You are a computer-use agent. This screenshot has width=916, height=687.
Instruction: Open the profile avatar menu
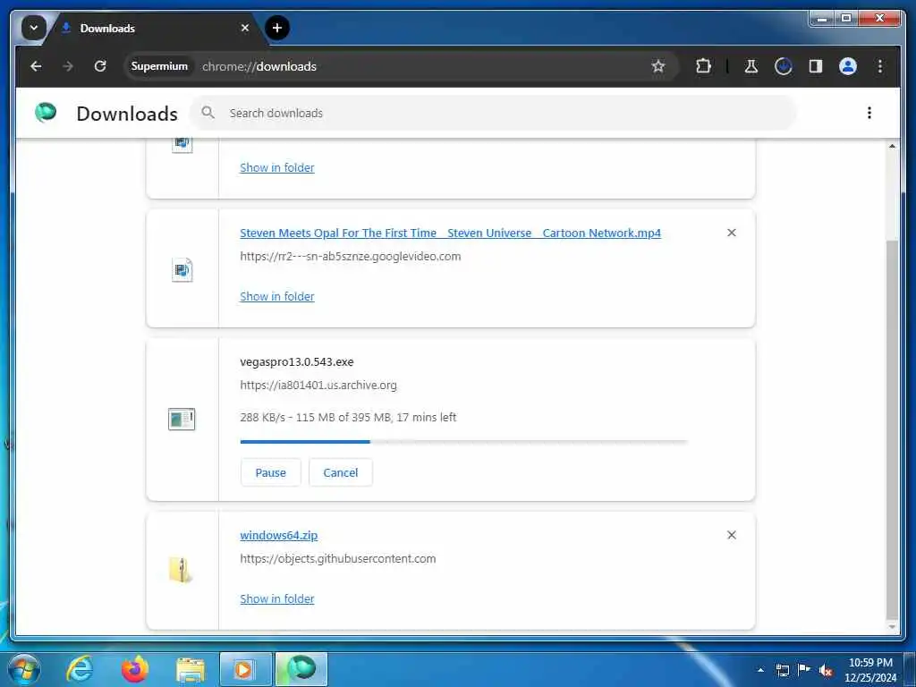pos(848,66)
